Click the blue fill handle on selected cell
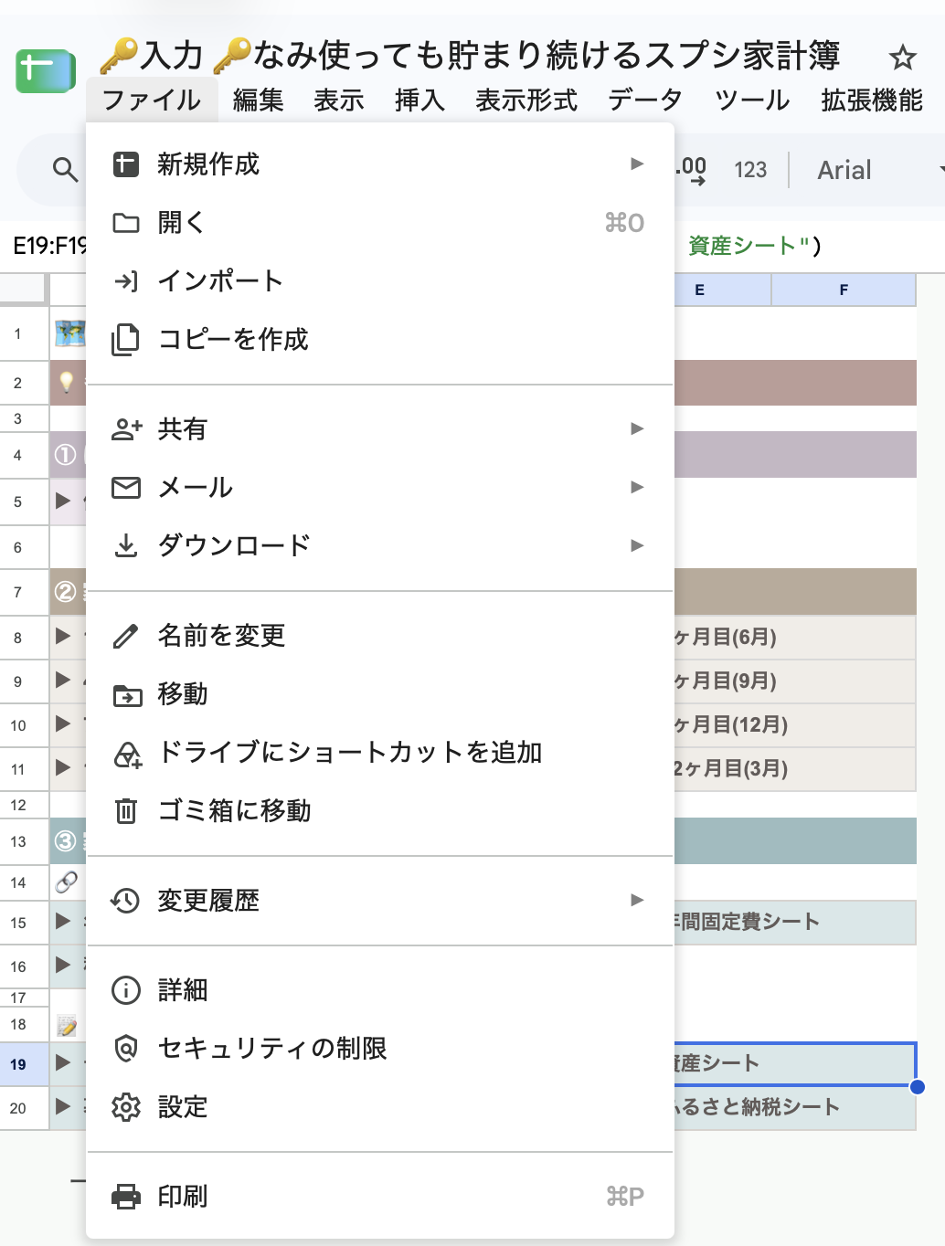This screenshot has width=945, height=1246. pos(918,1087)
